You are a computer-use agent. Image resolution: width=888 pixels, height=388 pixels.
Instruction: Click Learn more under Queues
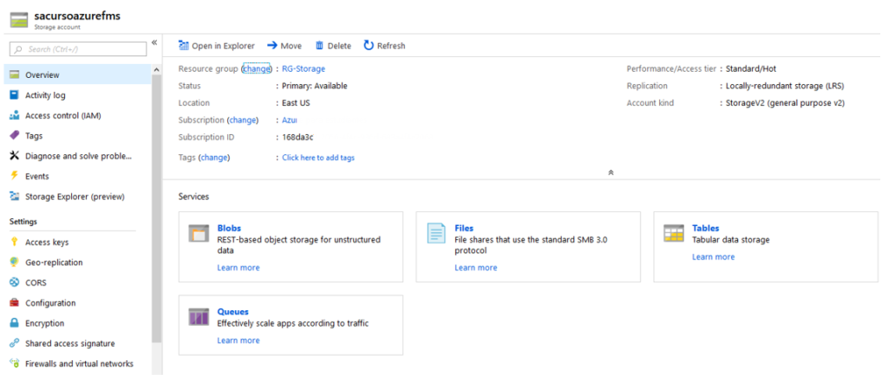coord(238,340)
